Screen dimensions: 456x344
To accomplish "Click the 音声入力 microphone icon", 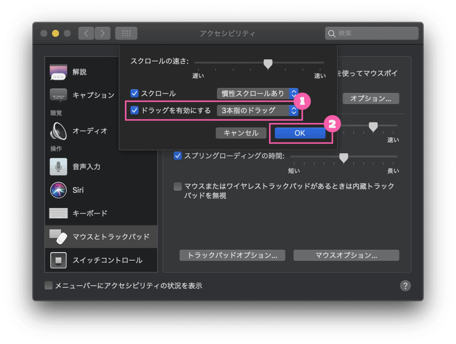I will pyautogui.click(x=58, y=167).
